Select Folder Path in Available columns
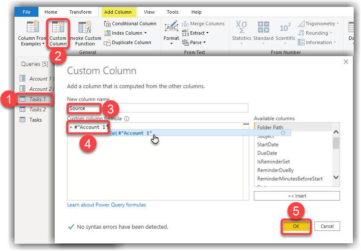 [x=293, y=127]
